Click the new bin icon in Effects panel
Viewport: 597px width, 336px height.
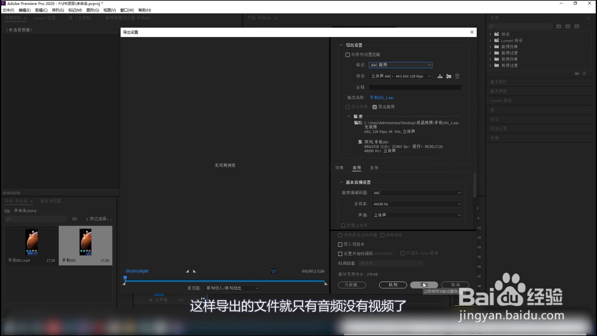[x=576, y=74]
